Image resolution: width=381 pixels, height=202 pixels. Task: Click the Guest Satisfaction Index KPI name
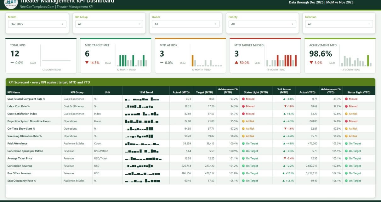22,114
